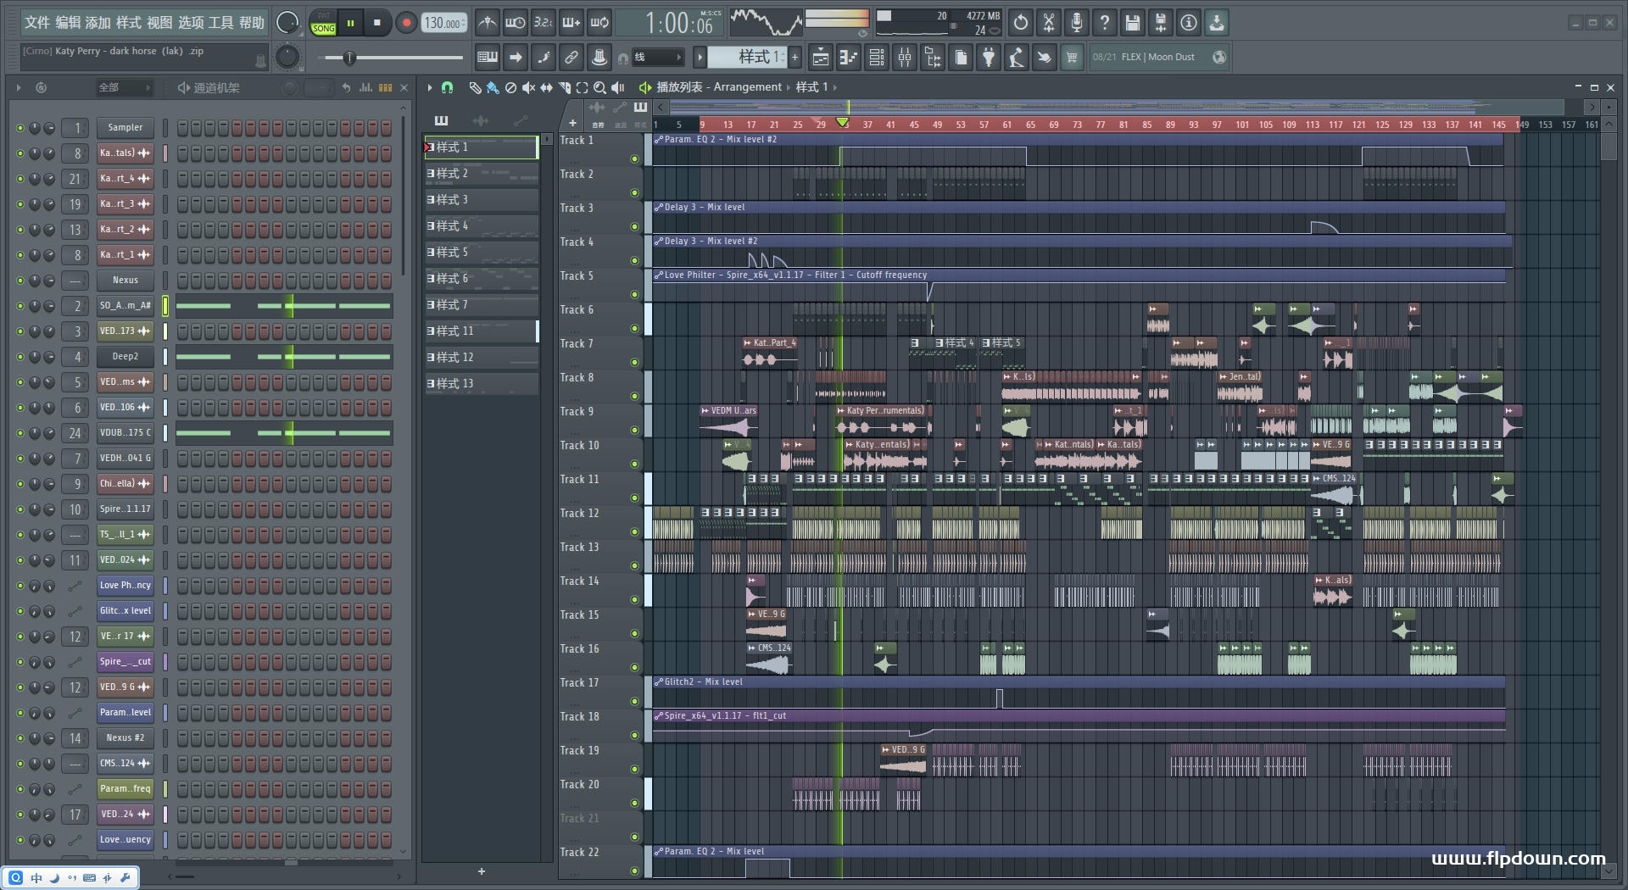Select the playlist zoom magnifier tool
Image resolution: width=1628 pixels, height=890 pixels.
(599, 87)
